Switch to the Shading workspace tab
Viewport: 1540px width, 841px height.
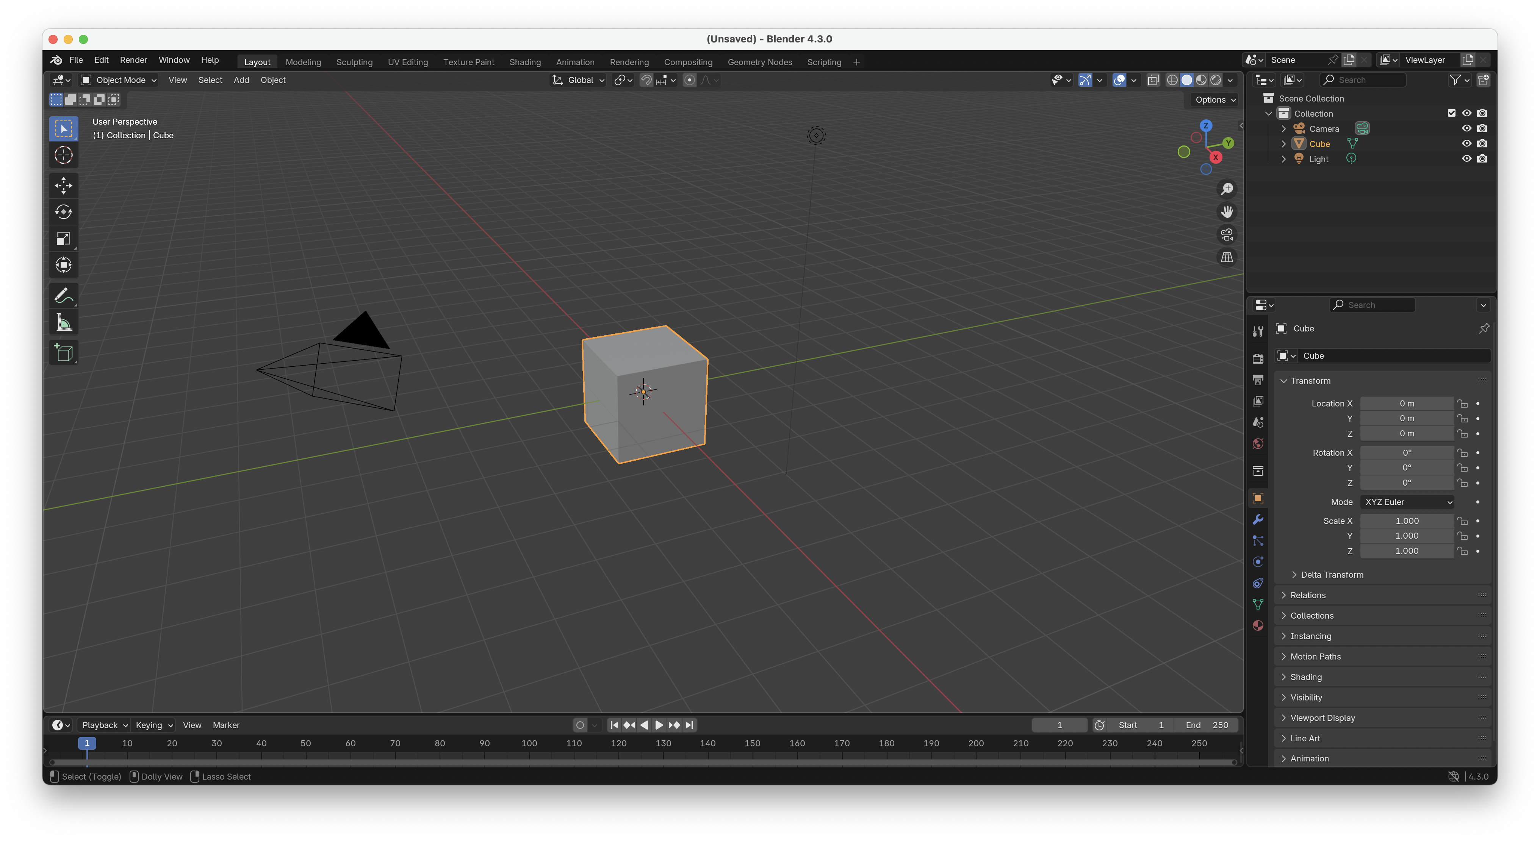[525, 62]
